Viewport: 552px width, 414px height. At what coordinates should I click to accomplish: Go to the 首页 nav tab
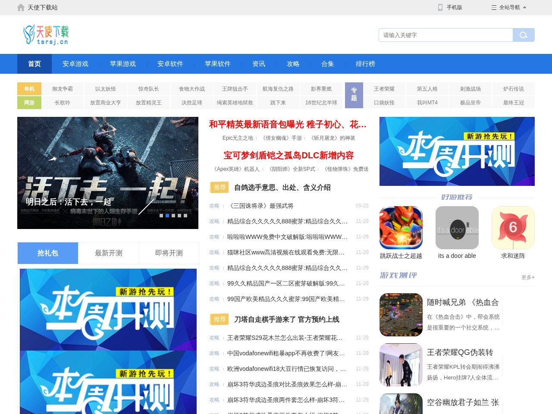click(x=34, y=64)
